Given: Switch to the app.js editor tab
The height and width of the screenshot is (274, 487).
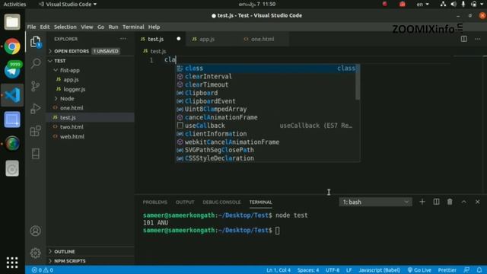Looking at the screenshot, I should pyautogui.click(x=207, y=39).
